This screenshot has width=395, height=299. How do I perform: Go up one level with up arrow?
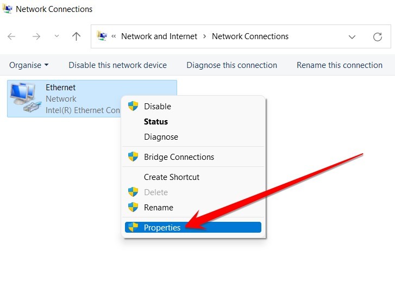[76, 36]
